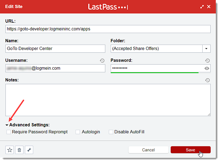
Task: Check the Autologin option
Action: [x=78, y=132]
